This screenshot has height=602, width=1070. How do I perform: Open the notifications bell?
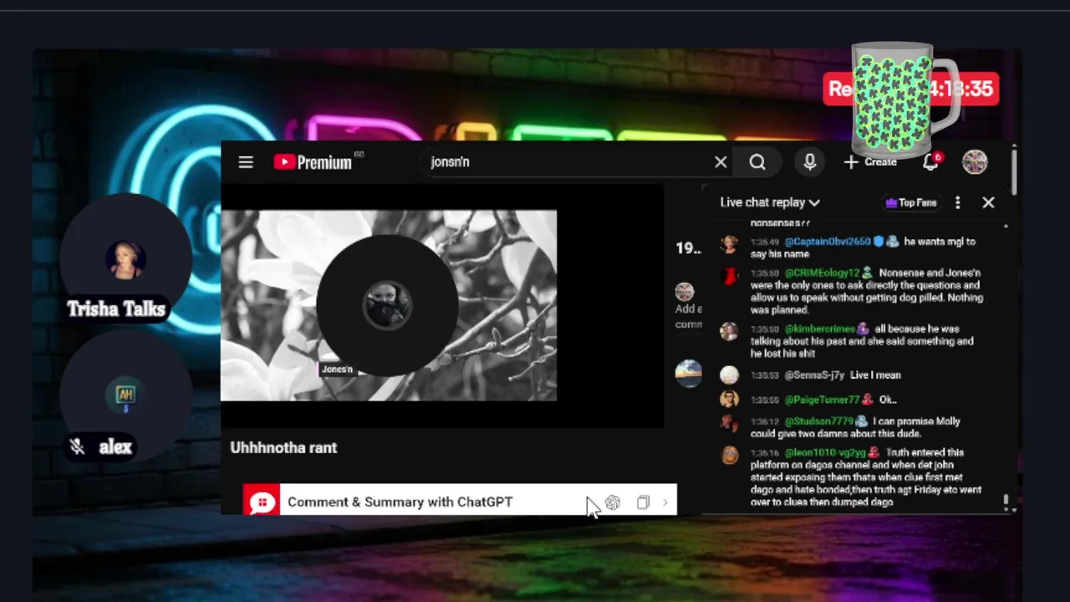pyautogui.click(x=930, y=161)
